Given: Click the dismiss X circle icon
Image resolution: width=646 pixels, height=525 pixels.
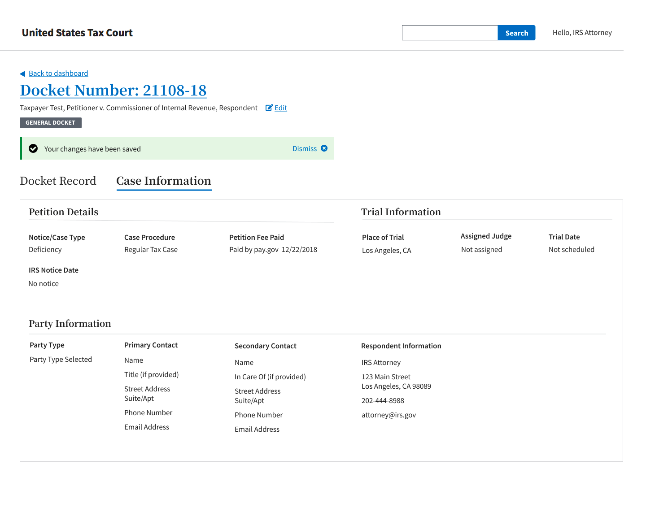Looking at the screenshot, I should click(324, 148).
